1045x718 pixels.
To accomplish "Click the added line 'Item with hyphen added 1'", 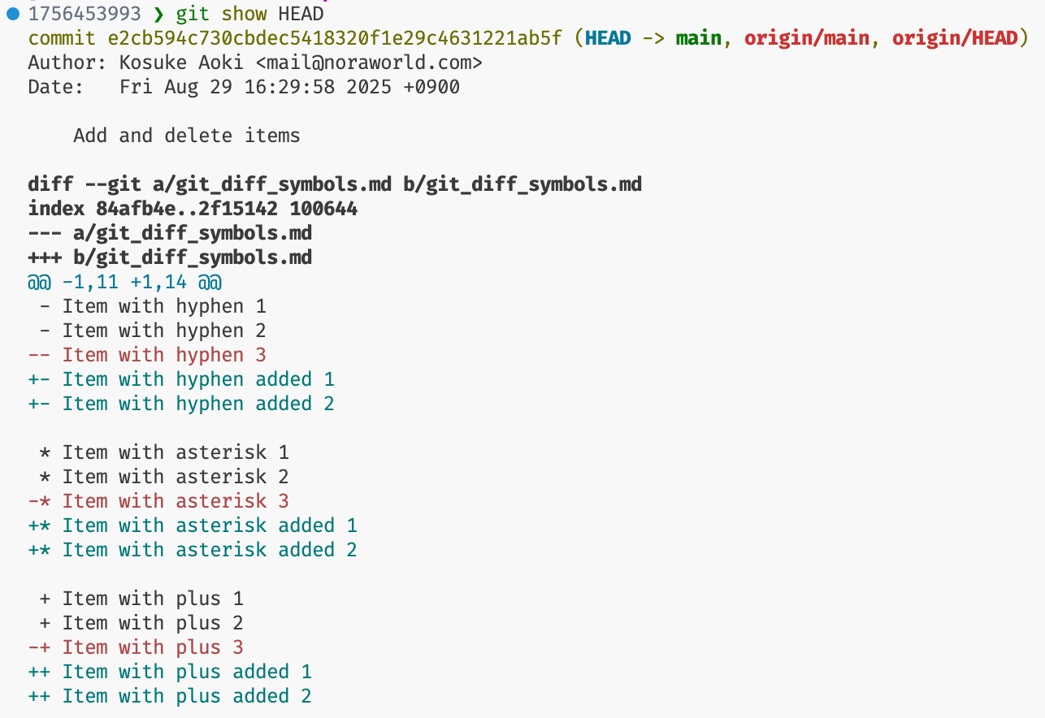I will tap(198, 379).
